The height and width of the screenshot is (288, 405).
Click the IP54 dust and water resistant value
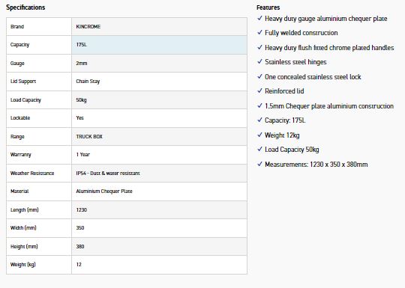(x=108, y=173)
